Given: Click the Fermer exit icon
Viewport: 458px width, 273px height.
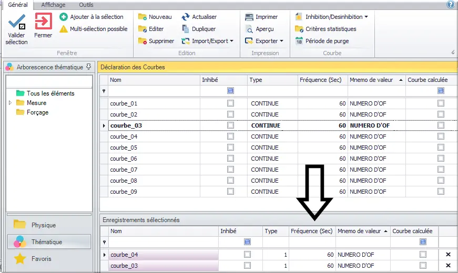Looking at the screenshot, I should 43,21.
